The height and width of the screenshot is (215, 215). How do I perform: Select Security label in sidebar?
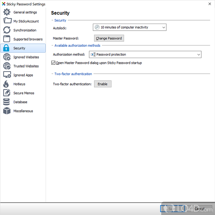click(x=19, y=48)
